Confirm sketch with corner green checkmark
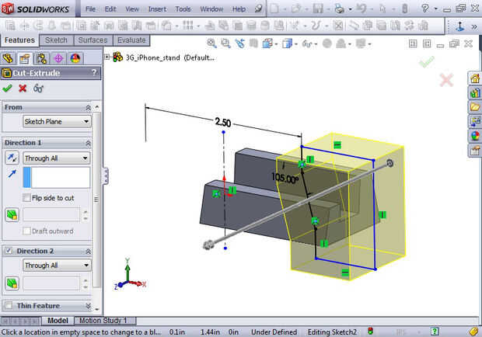The height and width of the screenshot is (337, 482). tap(427, 62)
